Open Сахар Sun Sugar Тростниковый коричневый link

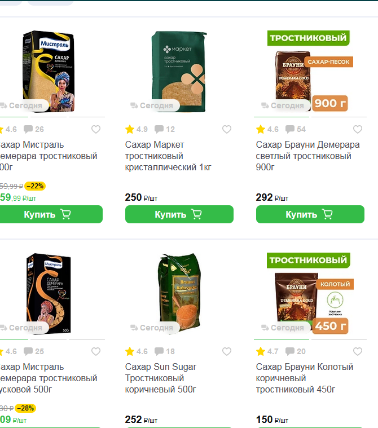click(161, 378)
